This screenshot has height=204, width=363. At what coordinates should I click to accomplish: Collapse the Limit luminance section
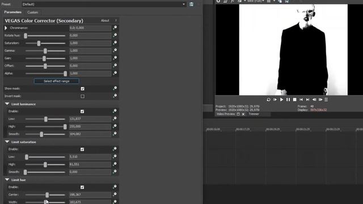[7, 104]
